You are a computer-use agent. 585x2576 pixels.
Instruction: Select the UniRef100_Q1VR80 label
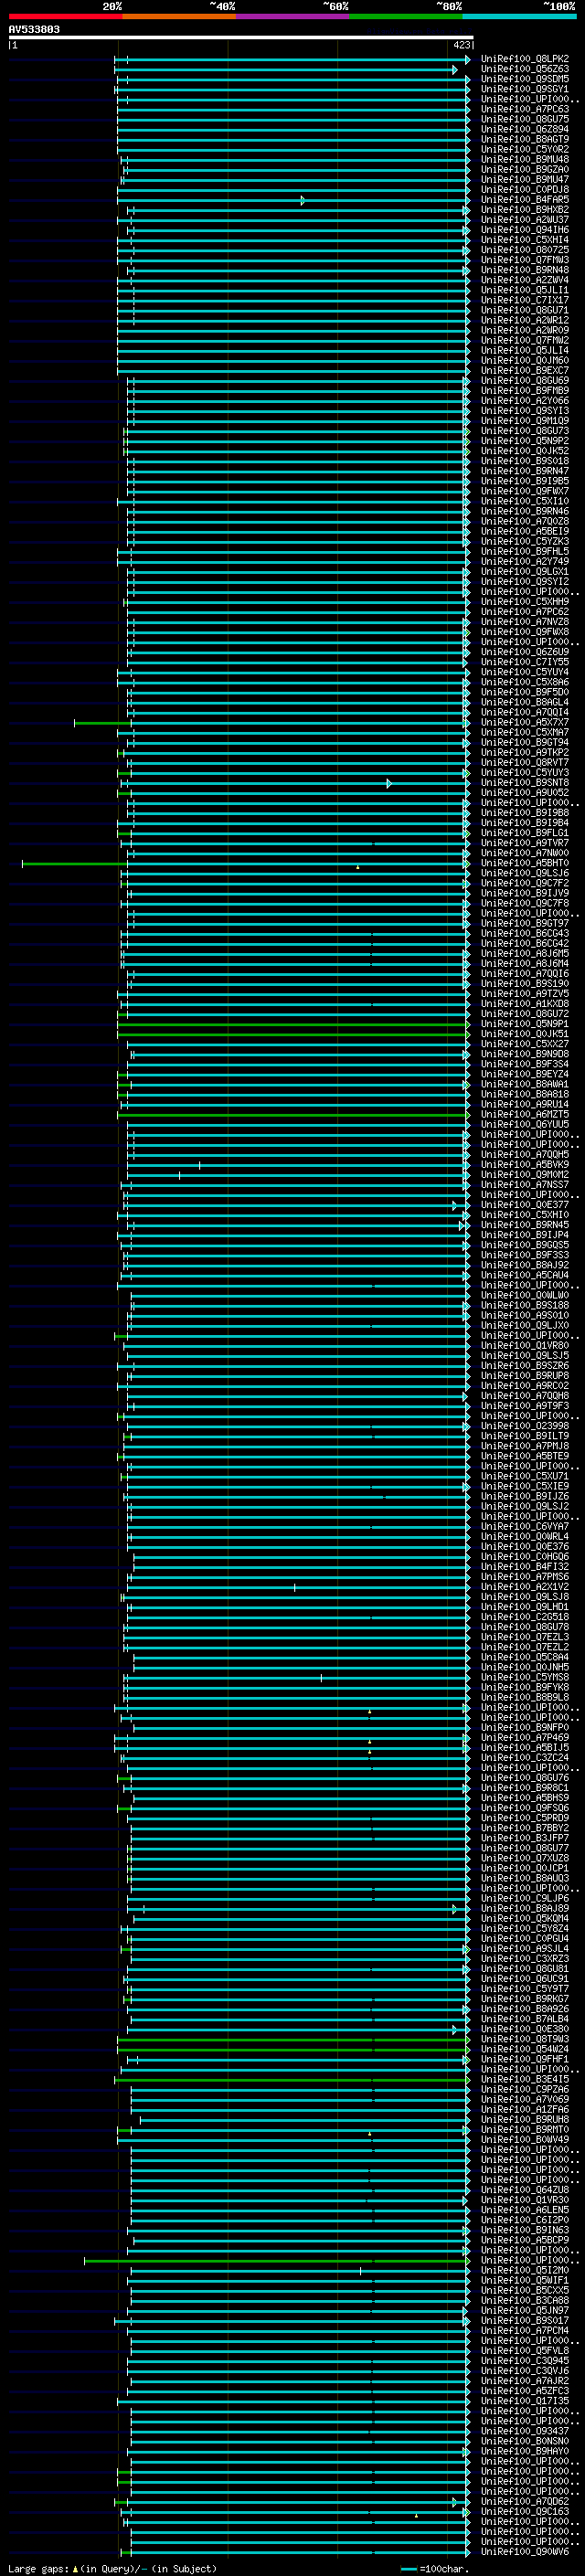point(525,1345)
